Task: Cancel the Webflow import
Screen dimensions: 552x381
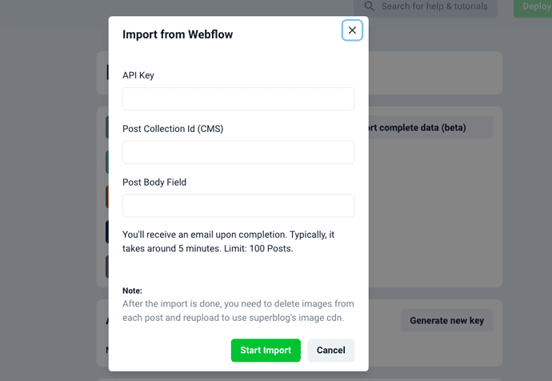Action: (330, 351)
